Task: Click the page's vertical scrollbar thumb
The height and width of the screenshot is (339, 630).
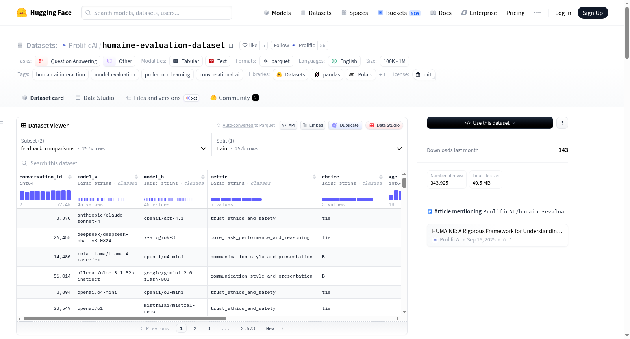Action: 627,33
